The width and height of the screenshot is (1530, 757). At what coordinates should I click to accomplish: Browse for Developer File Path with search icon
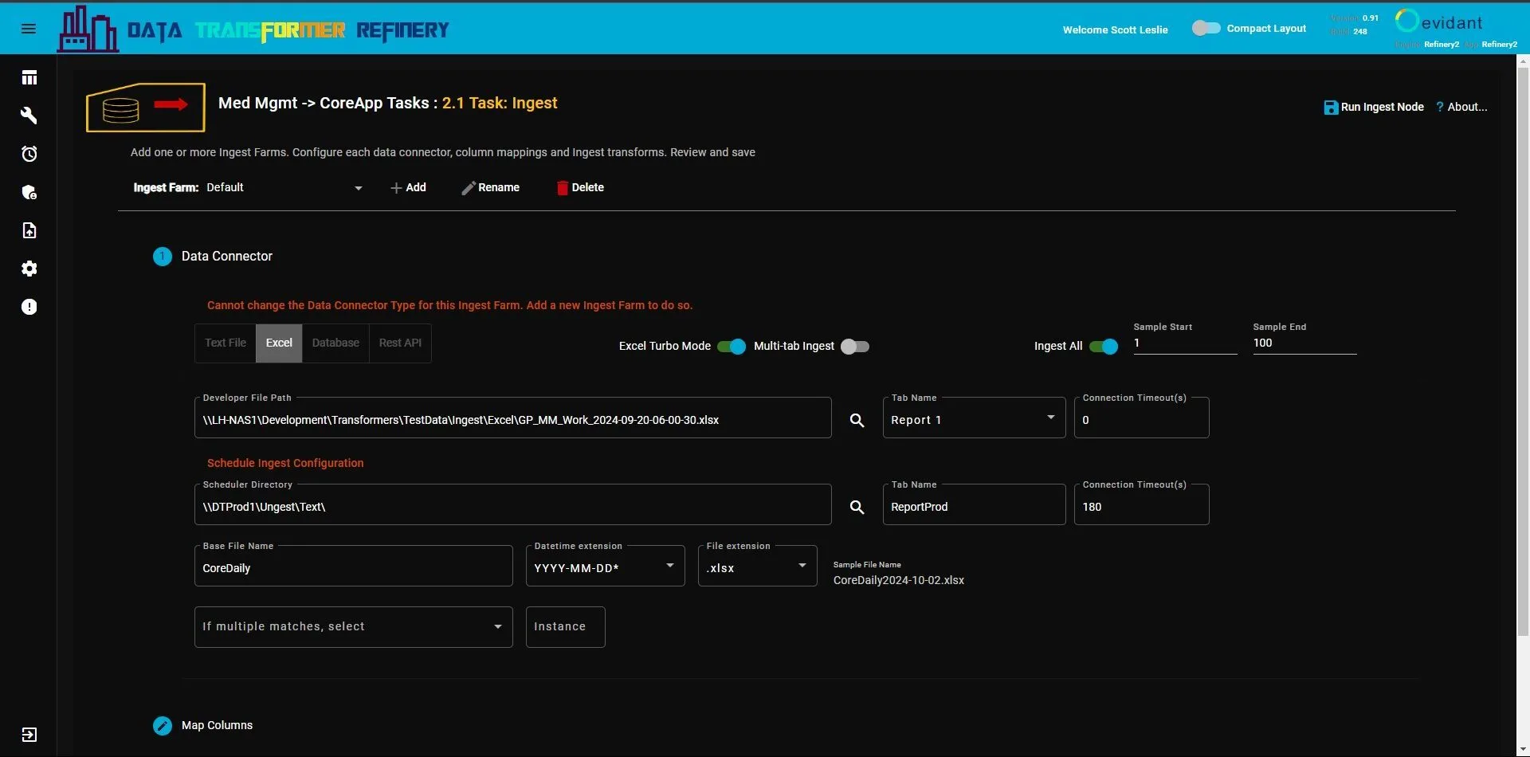point(857,420)
